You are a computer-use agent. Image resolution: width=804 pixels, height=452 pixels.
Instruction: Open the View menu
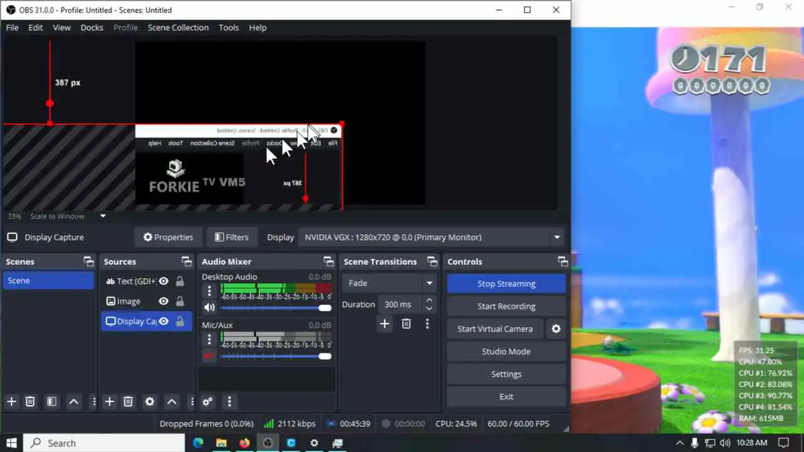[62, 28]
